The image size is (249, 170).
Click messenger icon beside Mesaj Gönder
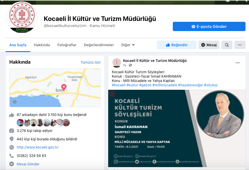(x=12, y=164)
